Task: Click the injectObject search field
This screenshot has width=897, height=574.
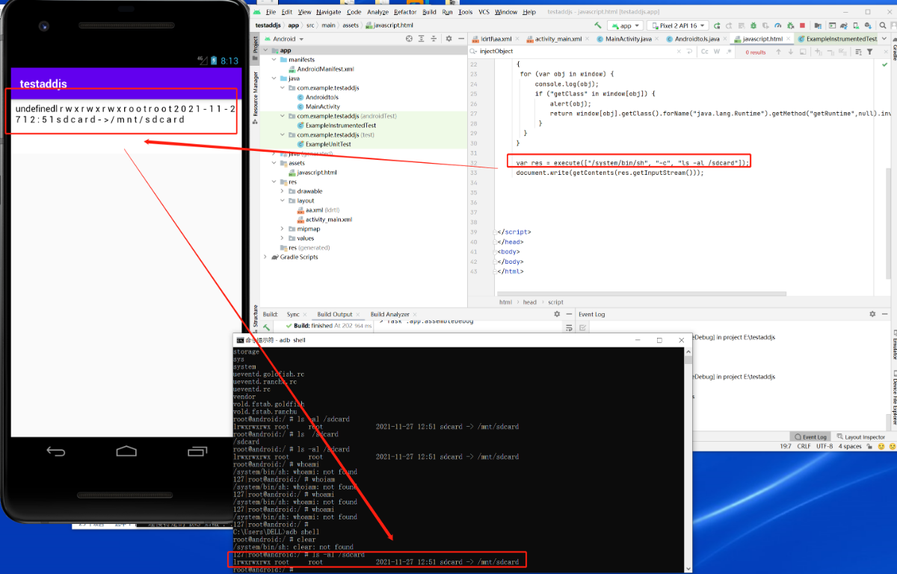Action: pyautogui.click(x=572, y=52)
